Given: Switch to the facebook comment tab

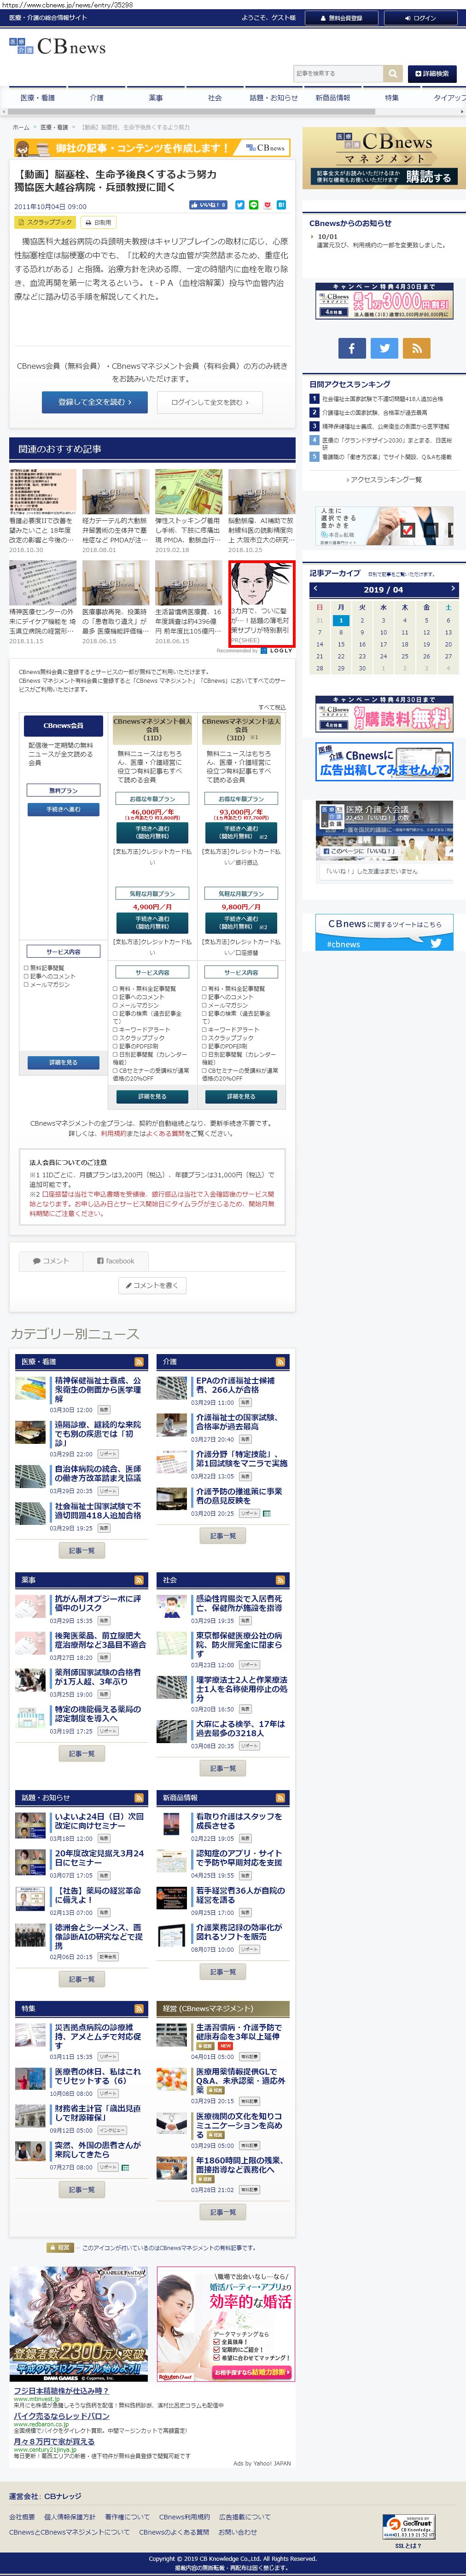Looking at the screenshot, I should pyautogui.click(x=115, y=1261).
